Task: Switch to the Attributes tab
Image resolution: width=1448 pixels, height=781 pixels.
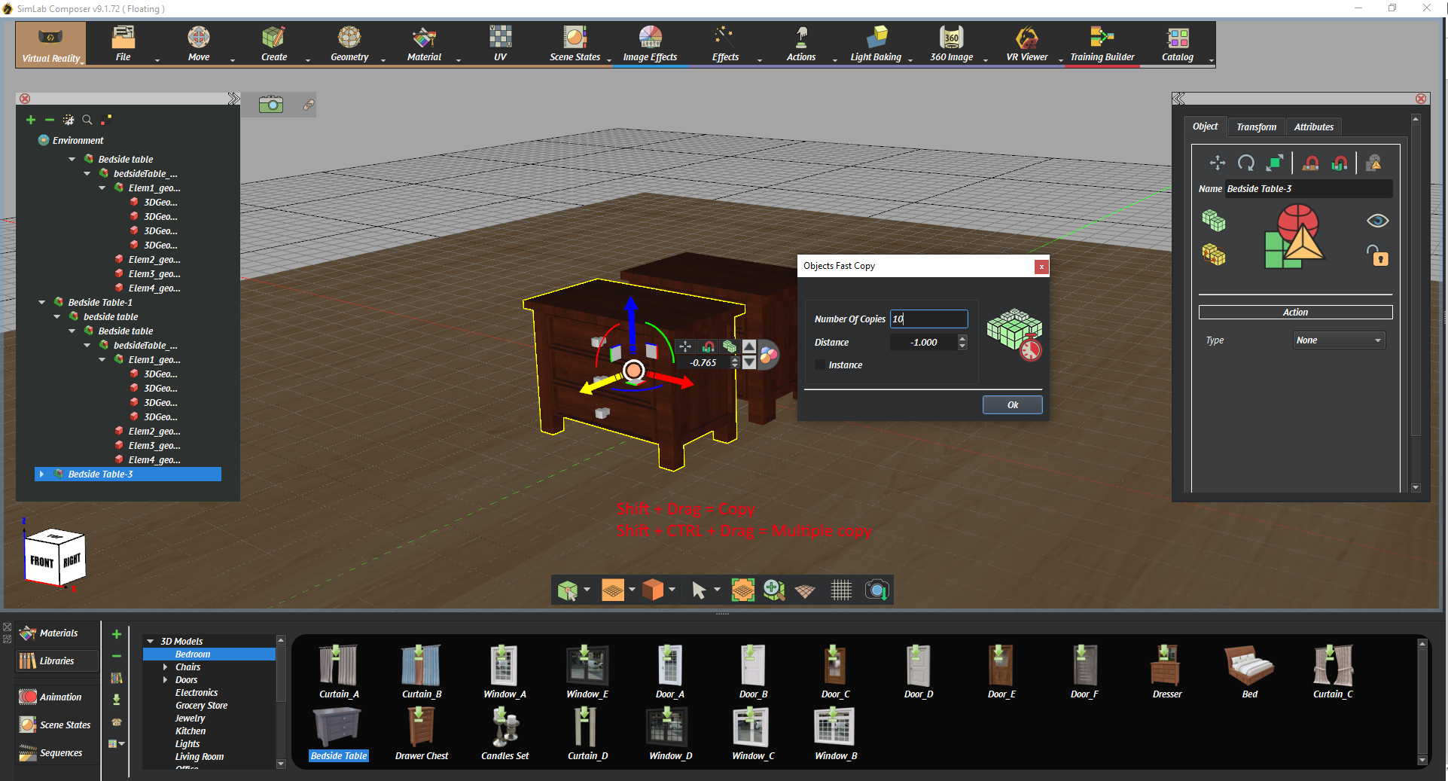Action: click(x=1313, y=127)
